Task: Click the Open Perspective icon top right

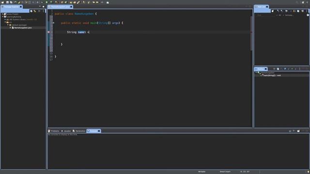Action: [303, 2]
